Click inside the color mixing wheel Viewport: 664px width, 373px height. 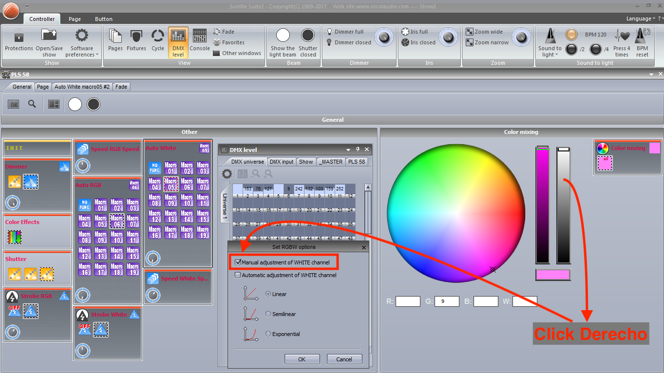456,213
